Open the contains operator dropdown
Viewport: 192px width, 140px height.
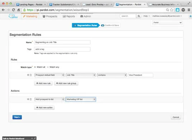tap(112, 75)
